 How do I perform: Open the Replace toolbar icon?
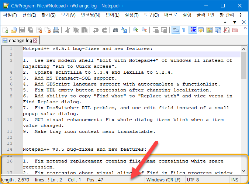(124, 30)
